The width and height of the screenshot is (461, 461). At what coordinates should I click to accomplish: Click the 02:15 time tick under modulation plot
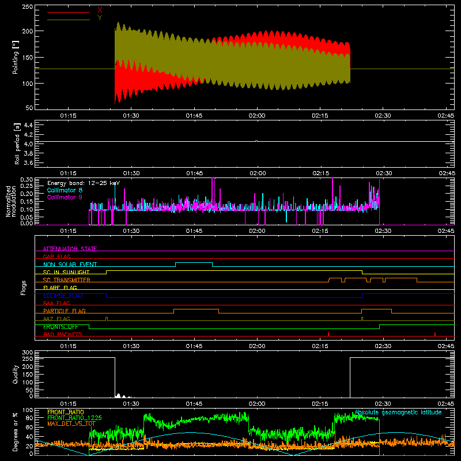(320, 231)
